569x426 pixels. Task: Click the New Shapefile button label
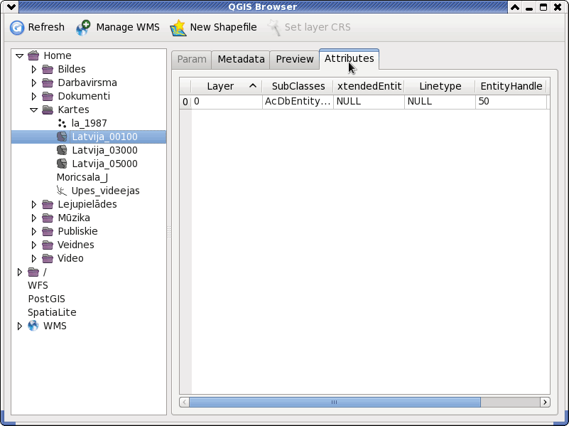pos(223,27)
